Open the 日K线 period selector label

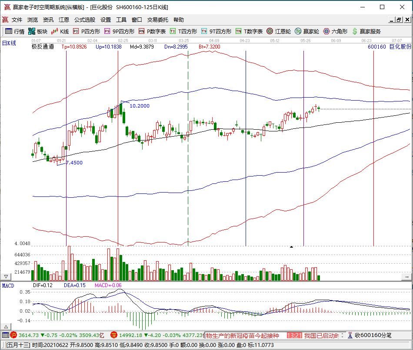[9, 43]
